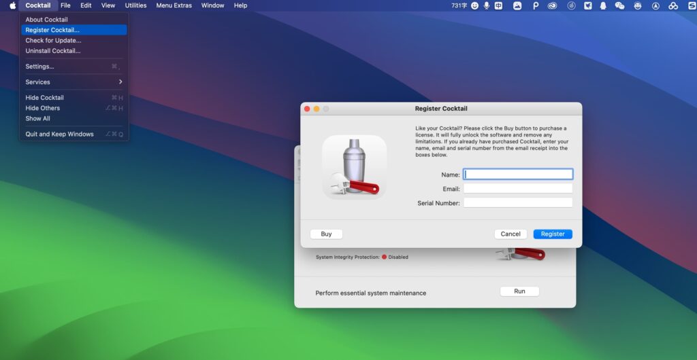Click into the Email field
This screenshot has width=697, height=360.
pyautogui.click(x=518, y=188)
